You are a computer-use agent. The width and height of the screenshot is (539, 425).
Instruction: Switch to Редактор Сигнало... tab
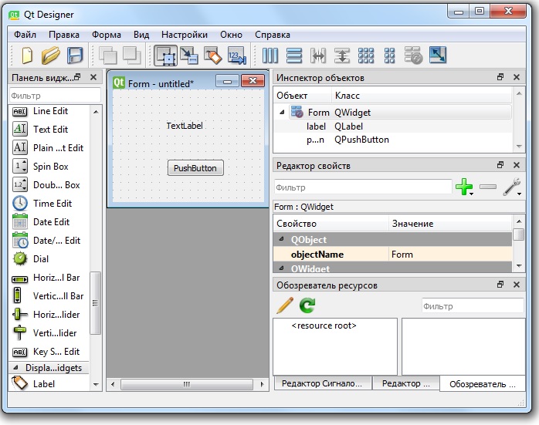point(323,383)
